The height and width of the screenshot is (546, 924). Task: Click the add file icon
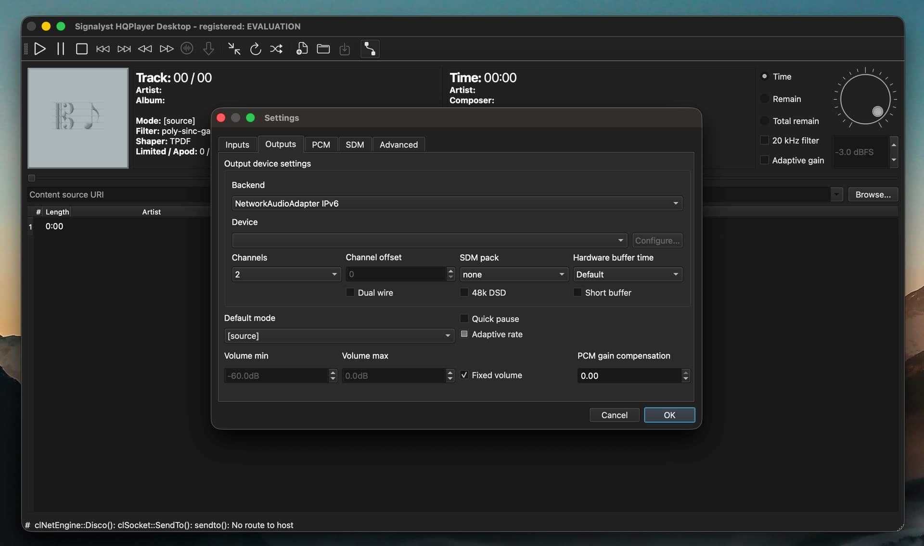302,49
